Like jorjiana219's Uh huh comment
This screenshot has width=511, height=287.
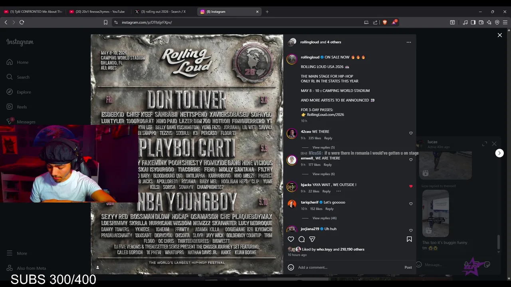411,230
